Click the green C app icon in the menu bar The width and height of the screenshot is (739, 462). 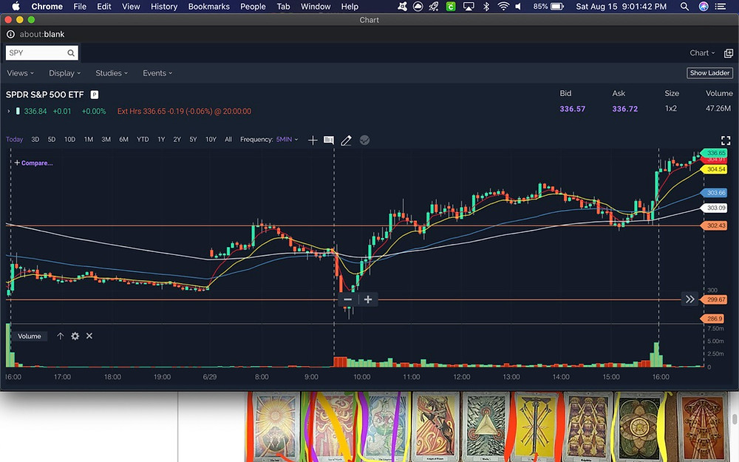click(x=451, y=7)
